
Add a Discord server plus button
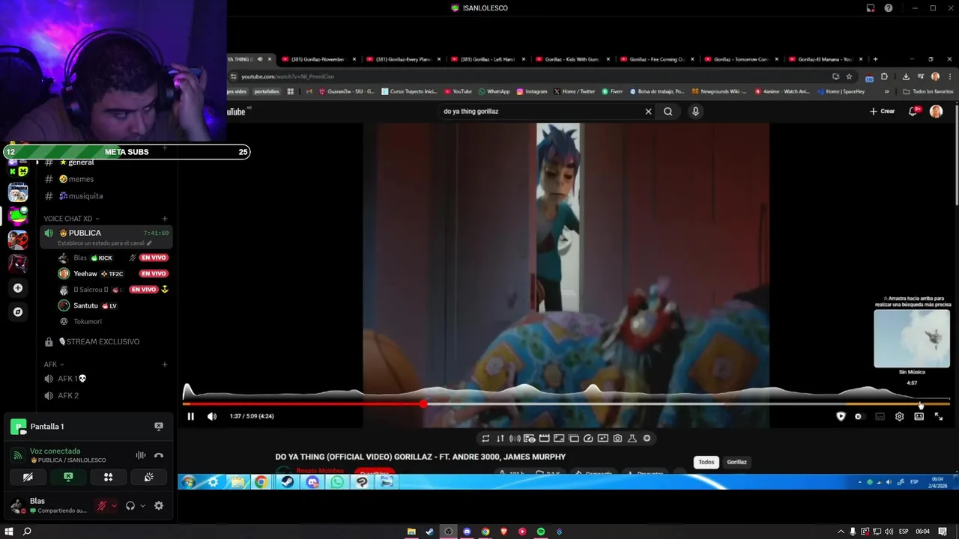[x=18, y=288]
